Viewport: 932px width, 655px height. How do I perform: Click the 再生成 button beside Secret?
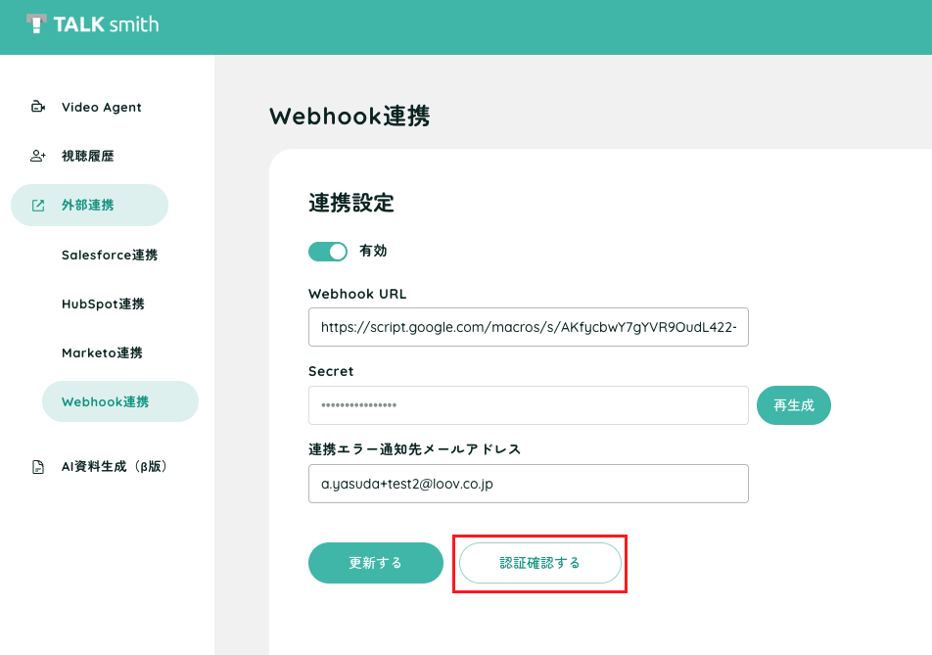[794, 405]
